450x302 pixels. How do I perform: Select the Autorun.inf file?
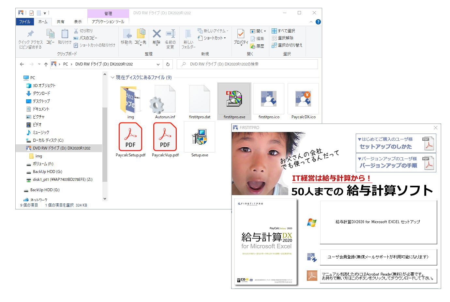[x=165, y=102]
